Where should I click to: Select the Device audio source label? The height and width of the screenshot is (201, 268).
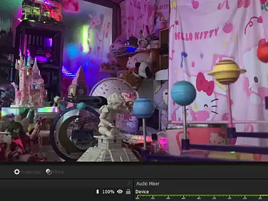pyautogui.click(x=142, y=192)
